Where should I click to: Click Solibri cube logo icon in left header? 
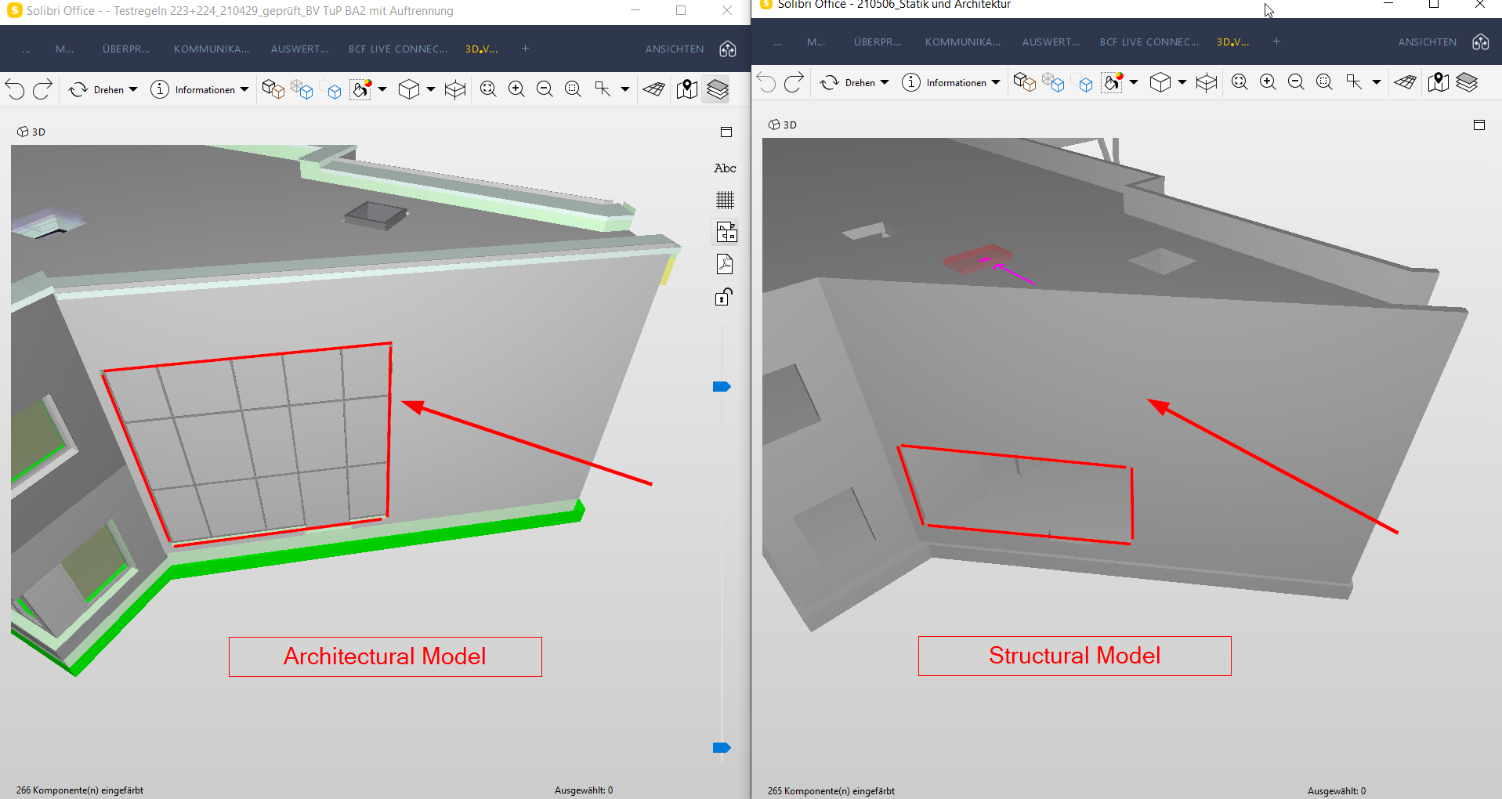point(728,49)
